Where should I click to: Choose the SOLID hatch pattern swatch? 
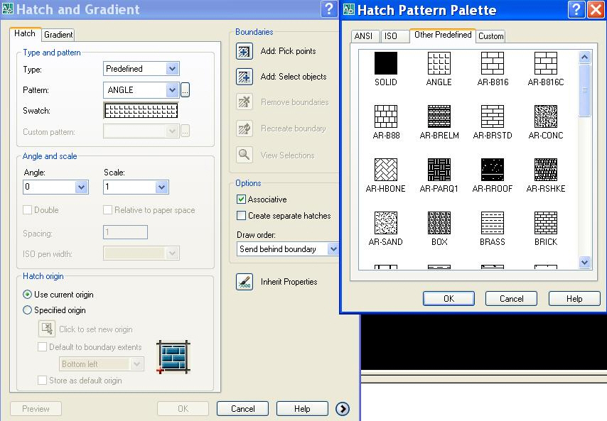385,63
